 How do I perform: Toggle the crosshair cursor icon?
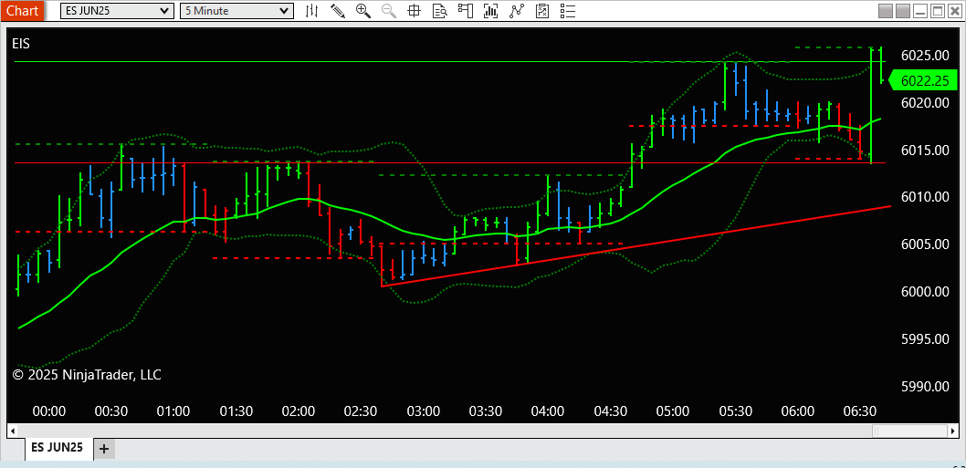414,10
